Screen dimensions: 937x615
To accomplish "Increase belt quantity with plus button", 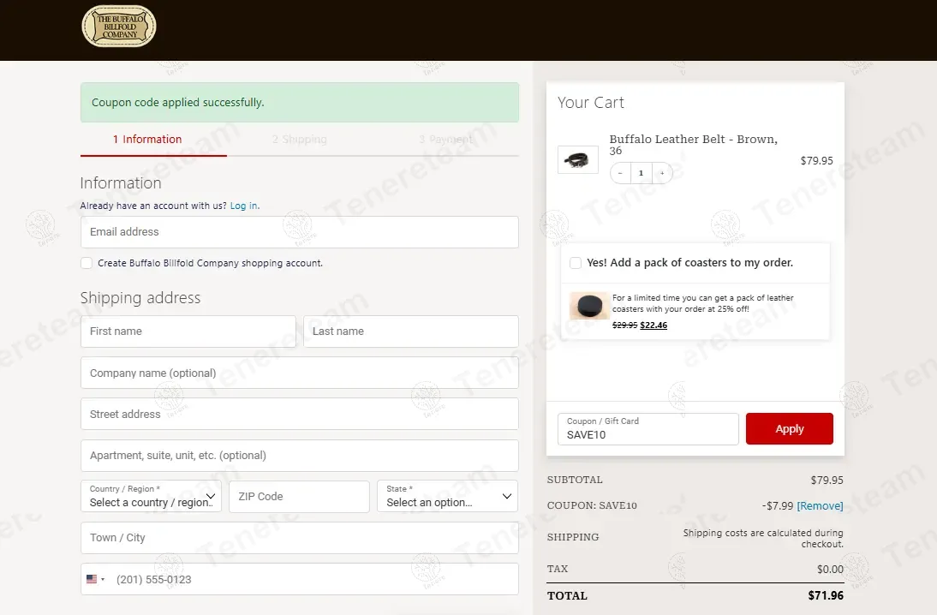I will click(662, 173).
